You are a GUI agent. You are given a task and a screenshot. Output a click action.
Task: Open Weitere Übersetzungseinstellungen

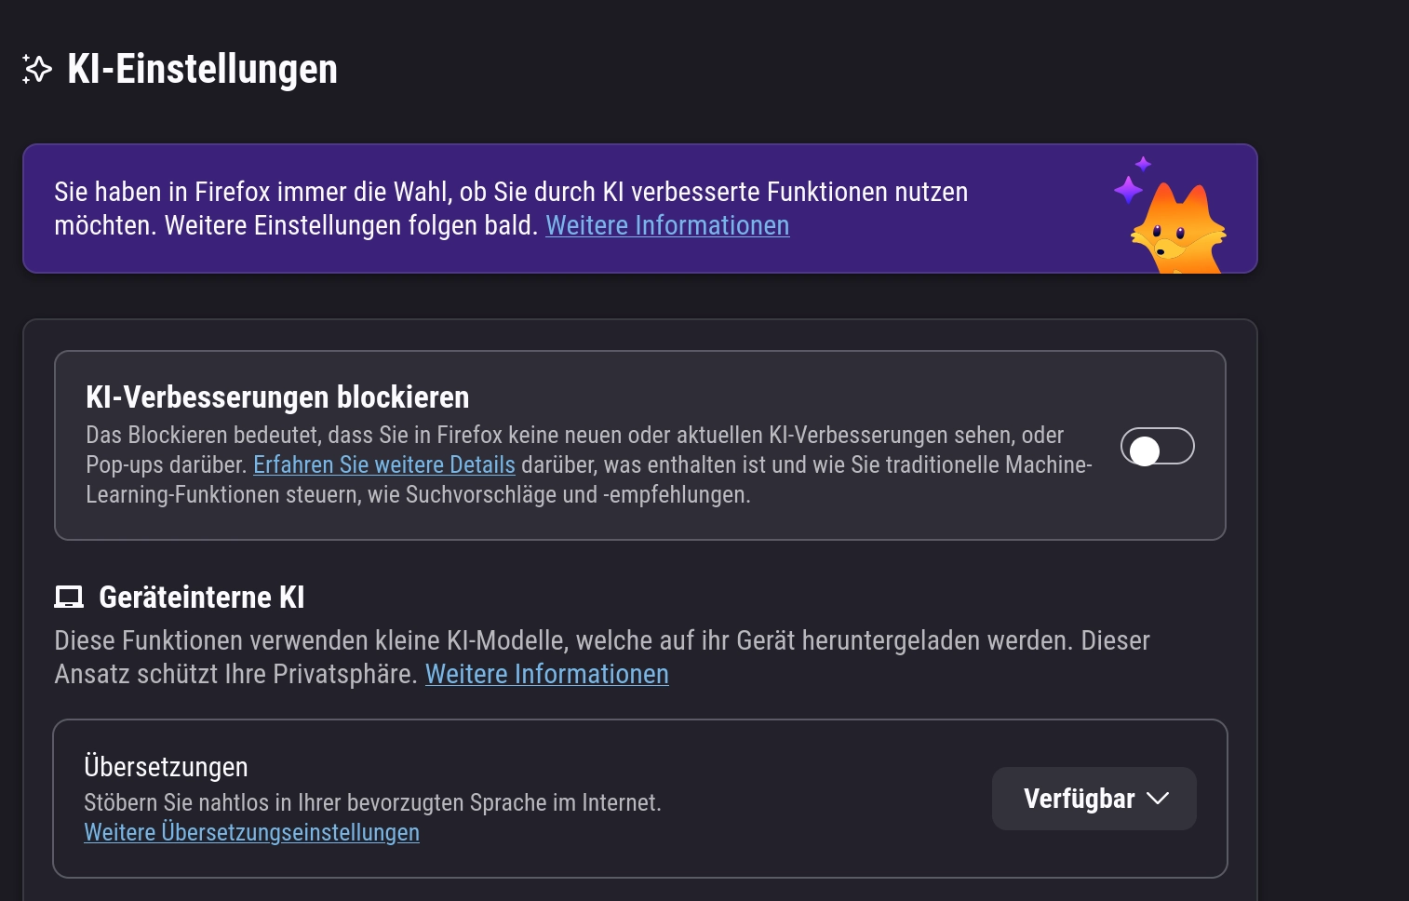[251, 832]
